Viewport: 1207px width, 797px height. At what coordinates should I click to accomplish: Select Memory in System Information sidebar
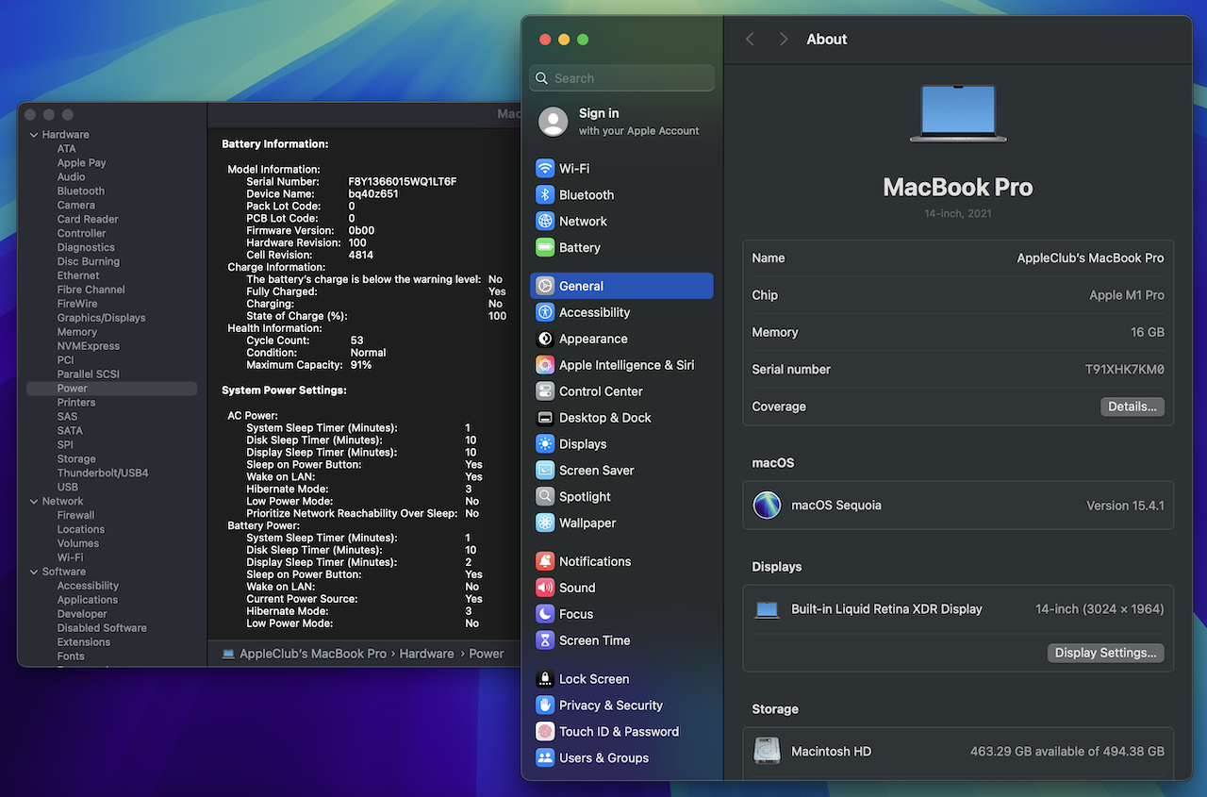click(x=77, y=332)
